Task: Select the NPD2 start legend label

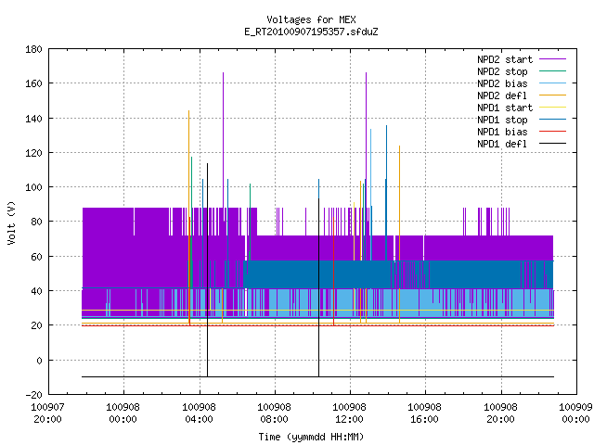Action: click(x=505, y=59)
